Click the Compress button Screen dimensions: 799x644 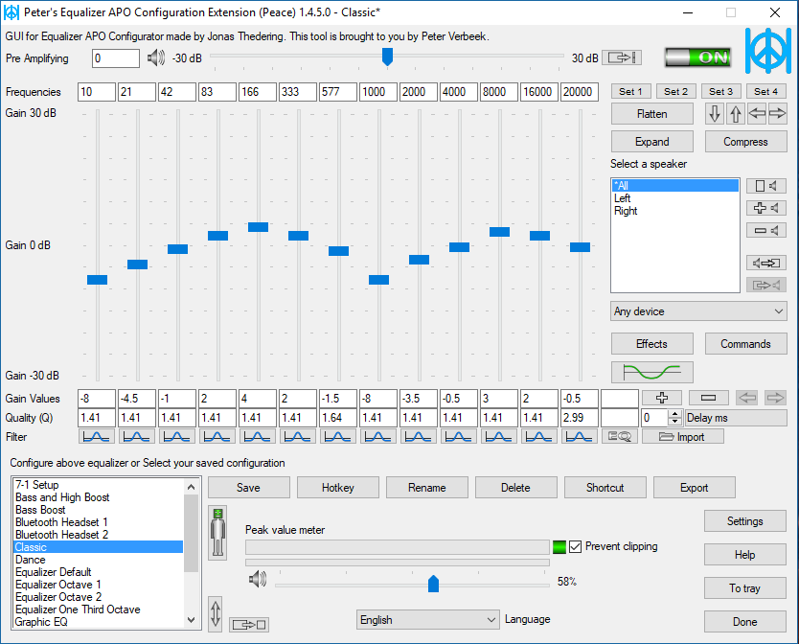[x=745, y=142]
